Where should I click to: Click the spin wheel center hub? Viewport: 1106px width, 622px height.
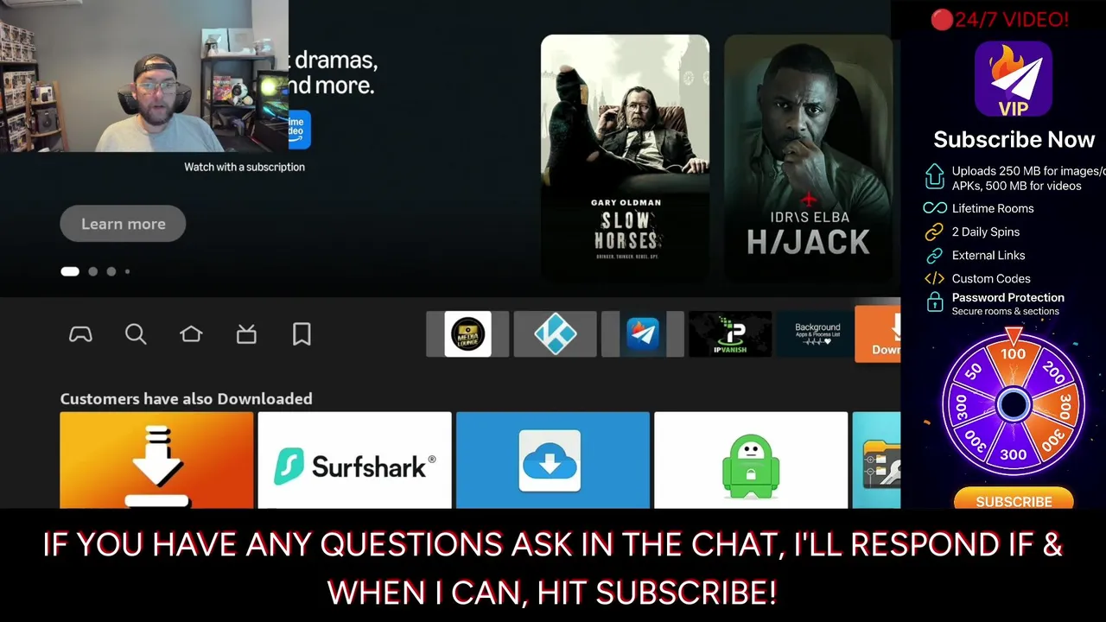pos(1013,404)
